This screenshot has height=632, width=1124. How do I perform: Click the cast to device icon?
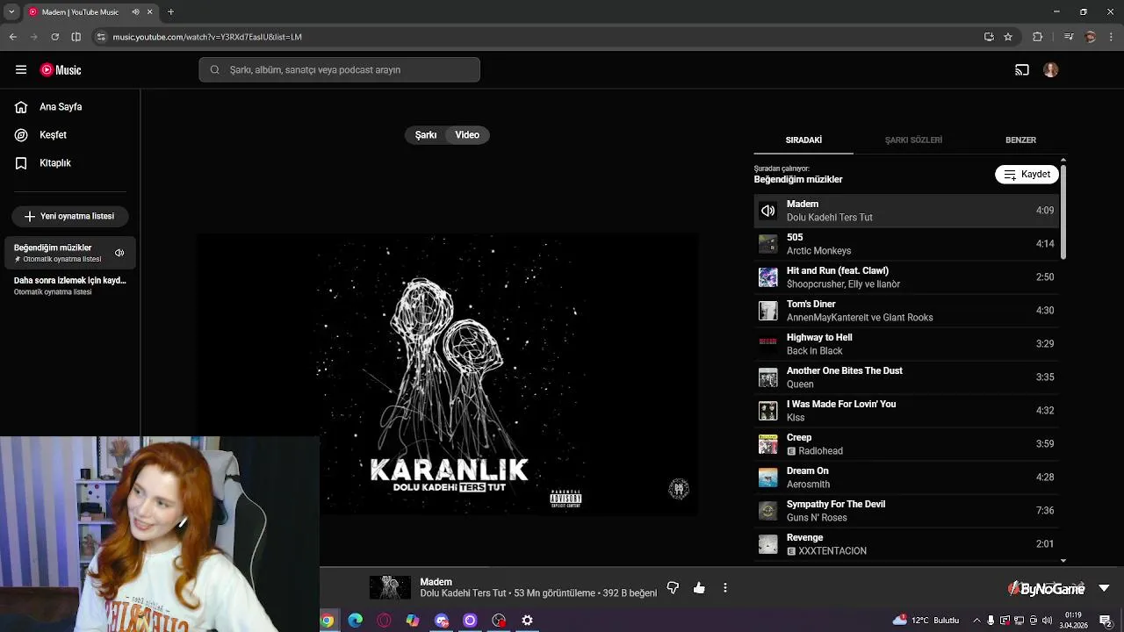coord(1022,70)
